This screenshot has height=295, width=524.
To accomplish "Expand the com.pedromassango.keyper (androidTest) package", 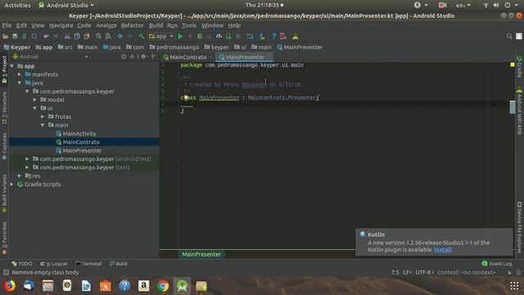I will 27,159.
